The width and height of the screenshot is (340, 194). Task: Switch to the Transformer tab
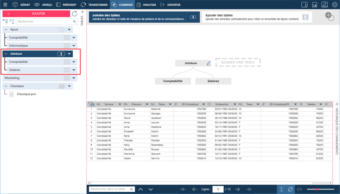pos(94,5)
